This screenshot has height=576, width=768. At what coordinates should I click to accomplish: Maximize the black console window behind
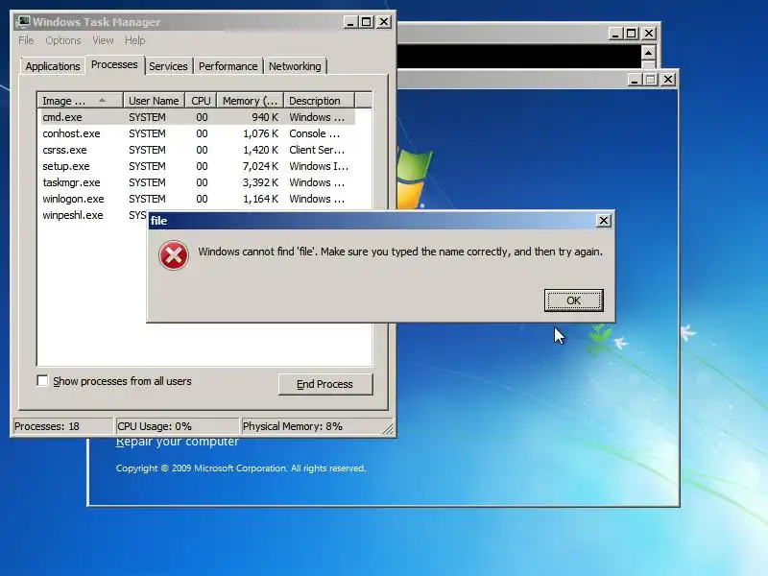coord(632,34)
